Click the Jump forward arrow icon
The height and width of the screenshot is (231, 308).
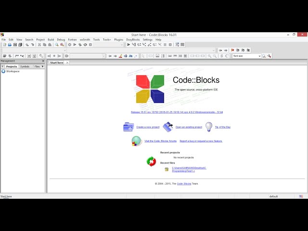226,50
